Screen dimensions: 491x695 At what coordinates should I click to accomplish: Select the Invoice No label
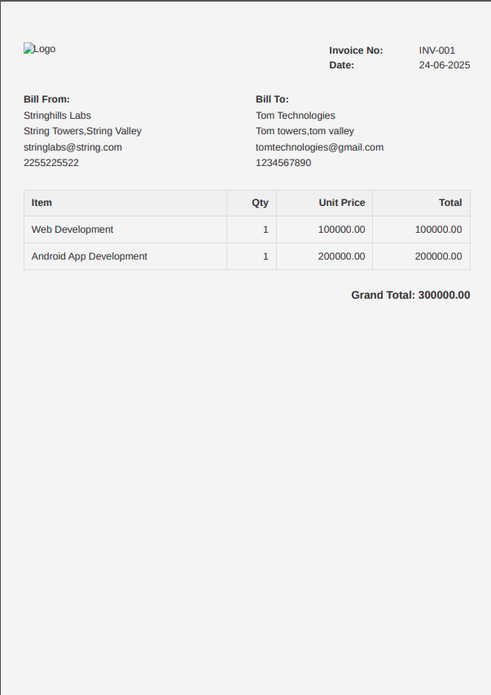[x=355, y=50]
